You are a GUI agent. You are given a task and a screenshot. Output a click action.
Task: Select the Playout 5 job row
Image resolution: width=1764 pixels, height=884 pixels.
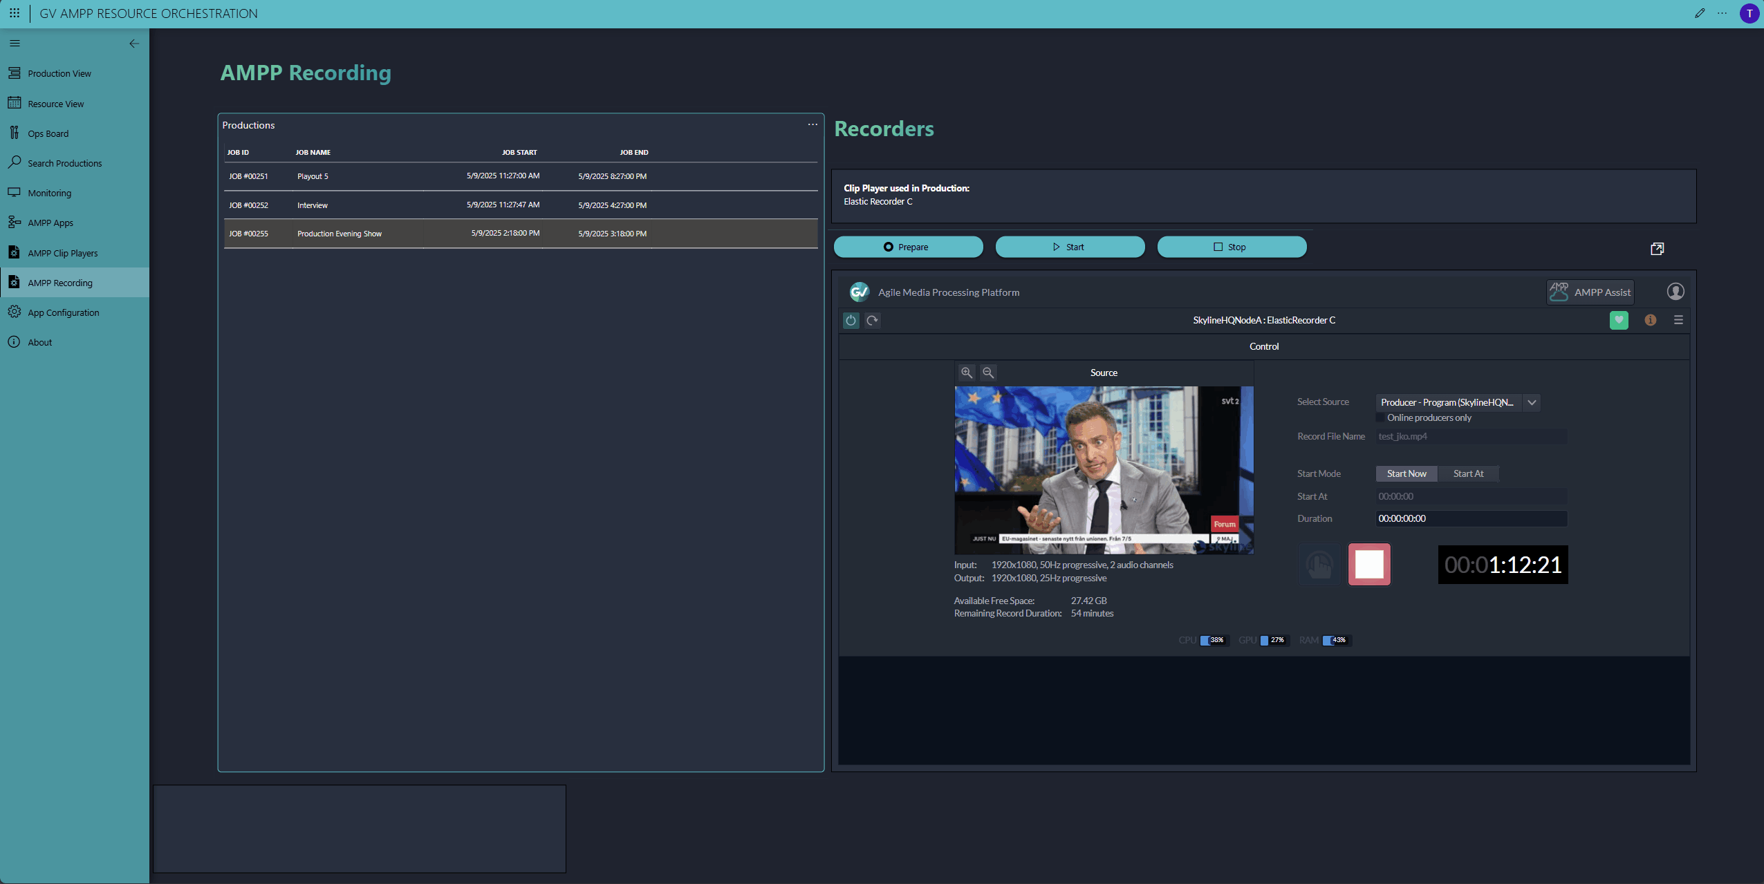(521, 176)
